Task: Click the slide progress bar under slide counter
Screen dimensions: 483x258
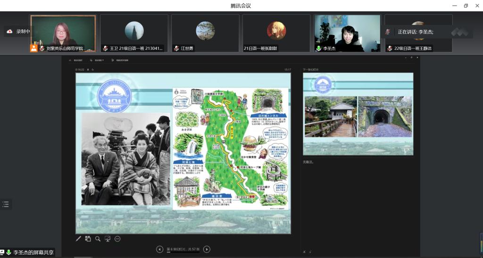Action: tap(183, 252)
